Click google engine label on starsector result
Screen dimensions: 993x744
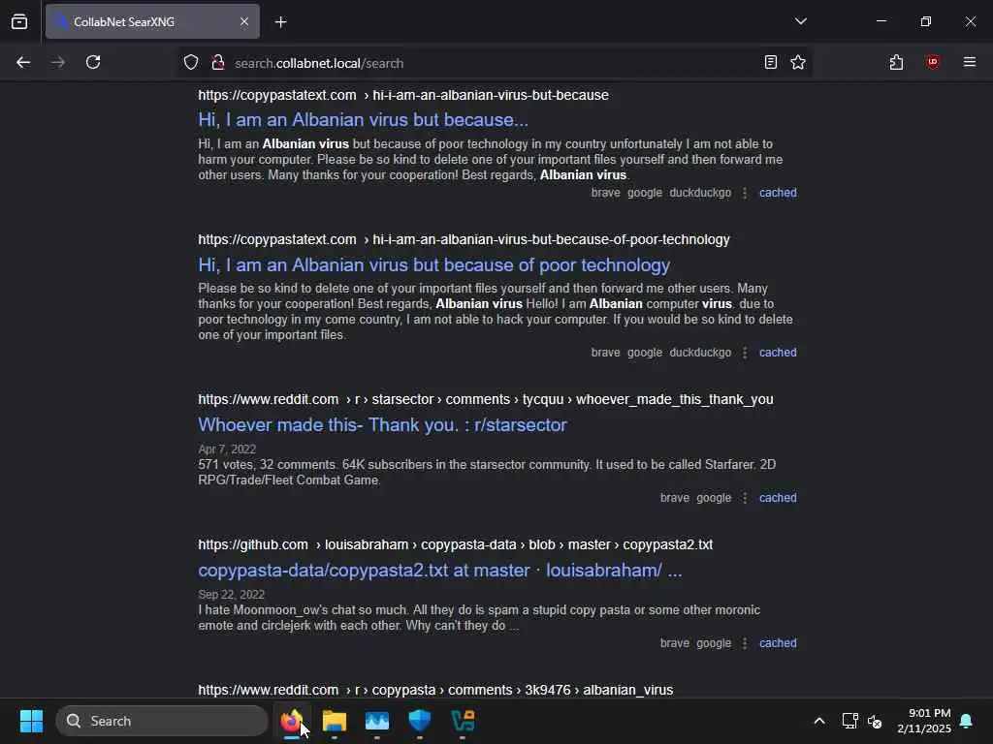(714, 498)
